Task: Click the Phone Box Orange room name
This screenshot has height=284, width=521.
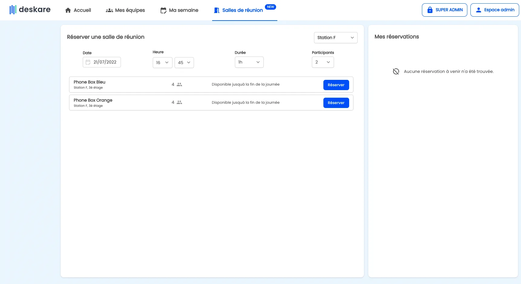Action: pos(93,100)
